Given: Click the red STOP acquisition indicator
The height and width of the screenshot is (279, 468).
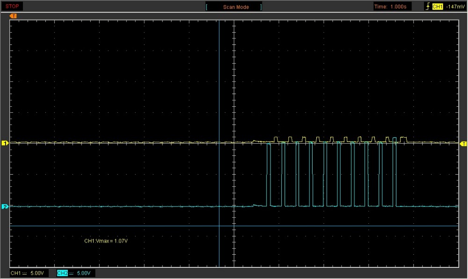Looking at the screenshot, I should (12, 7).
